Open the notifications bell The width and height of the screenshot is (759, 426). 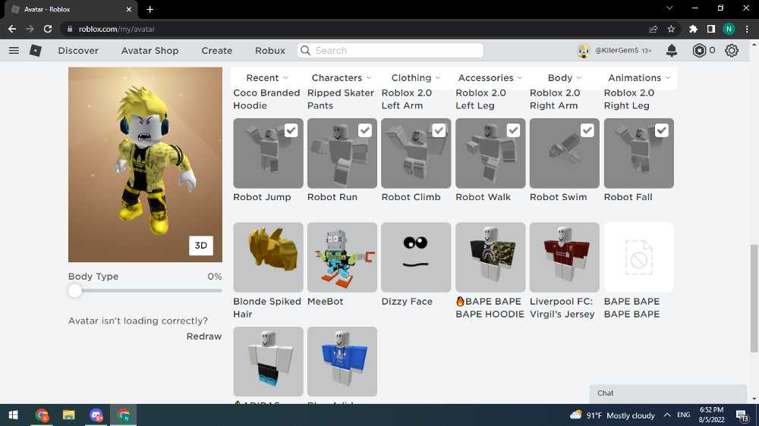coord(672,51)
